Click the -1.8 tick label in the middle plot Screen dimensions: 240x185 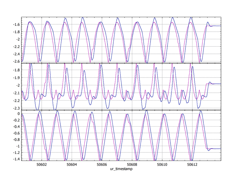(x=16, y=70)
